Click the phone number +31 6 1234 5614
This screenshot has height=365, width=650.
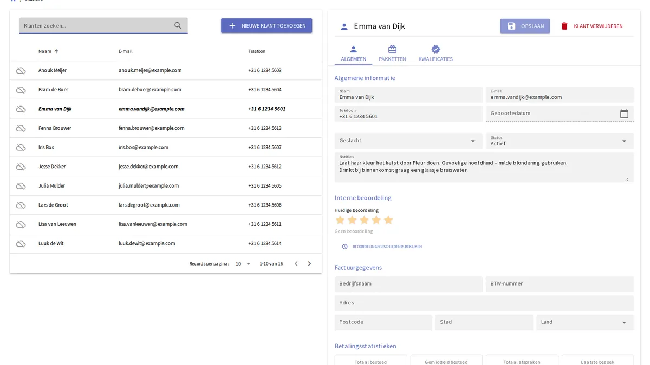point(265,244)
